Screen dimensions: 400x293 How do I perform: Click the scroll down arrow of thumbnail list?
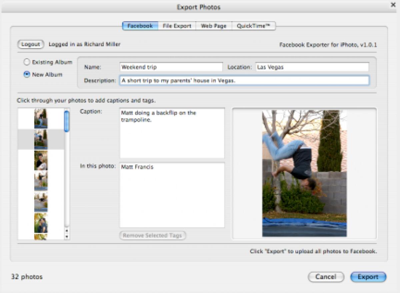click(67, 236)
